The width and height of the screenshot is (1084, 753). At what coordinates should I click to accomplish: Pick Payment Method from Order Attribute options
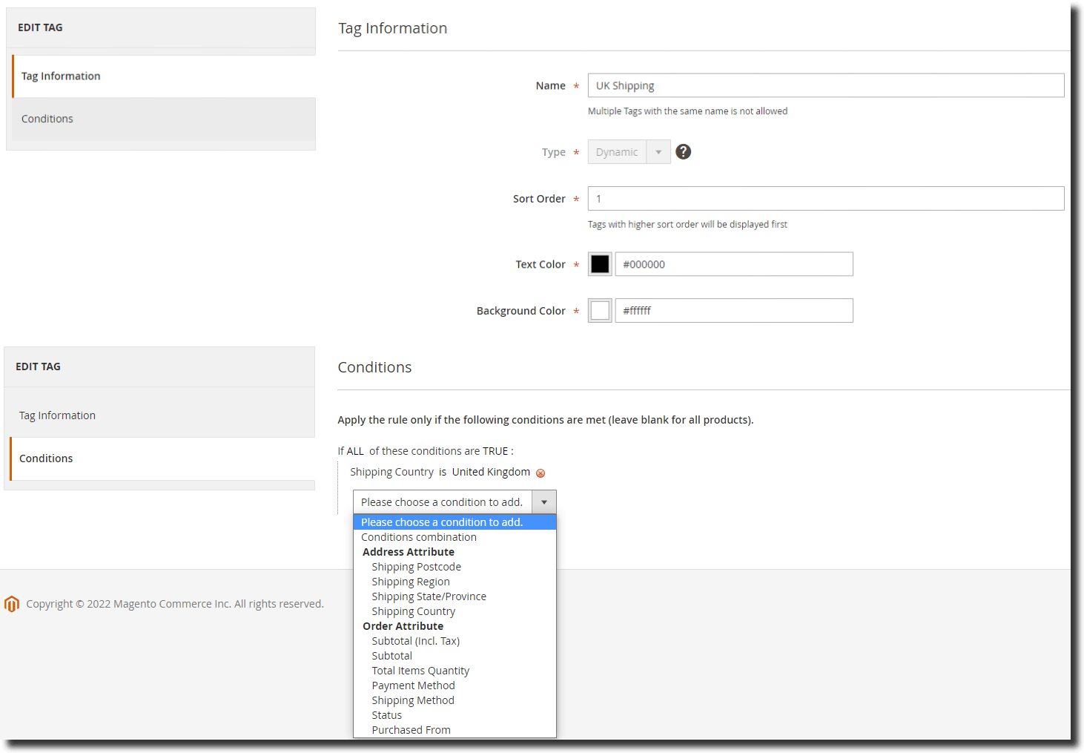tap(413, 685)
